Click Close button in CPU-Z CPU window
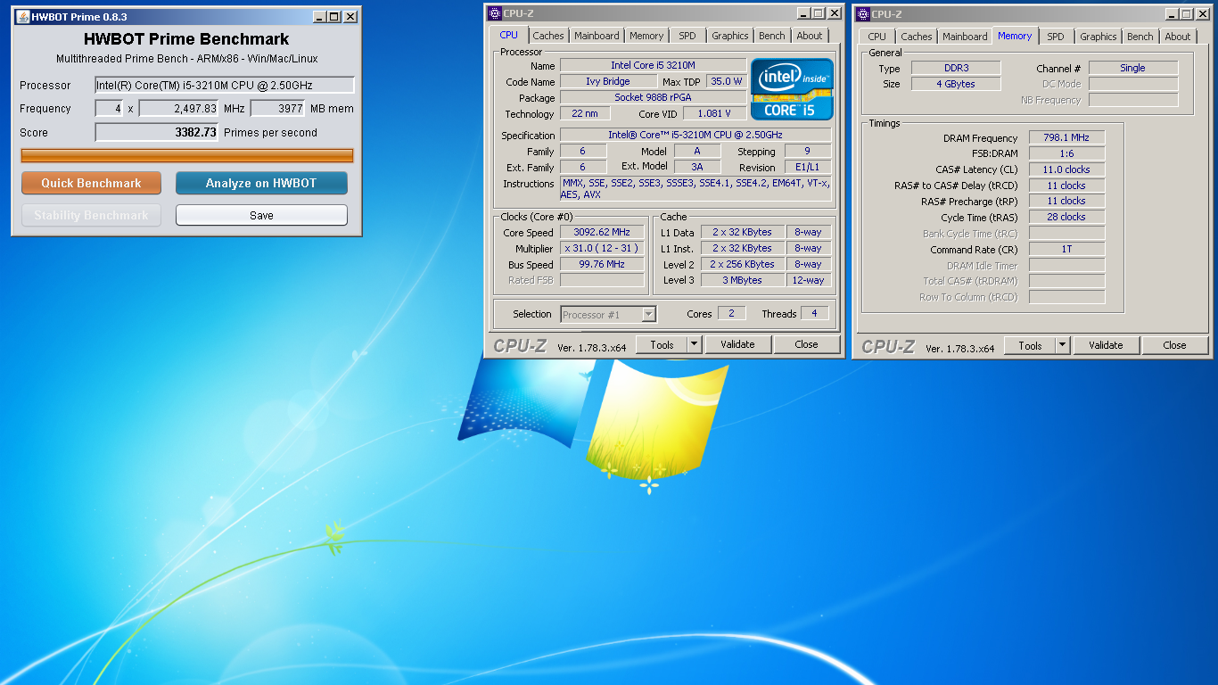The image size is (1218, 685). 807,344
